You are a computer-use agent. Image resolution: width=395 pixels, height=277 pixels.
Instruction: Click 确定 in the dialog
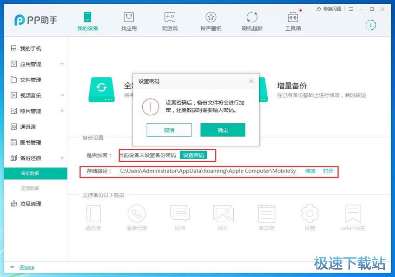click(x=223, y=130)
